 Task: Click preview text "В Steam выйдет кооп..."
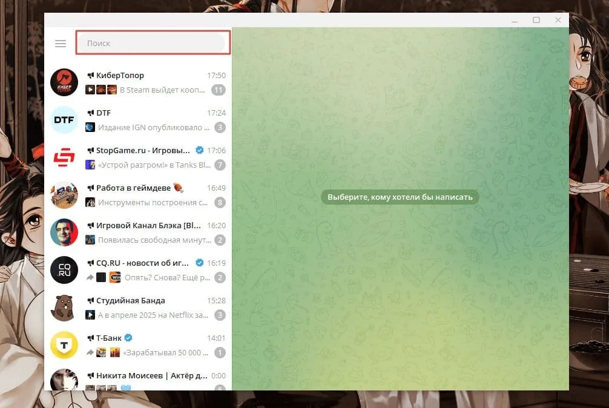pos(162,90)
